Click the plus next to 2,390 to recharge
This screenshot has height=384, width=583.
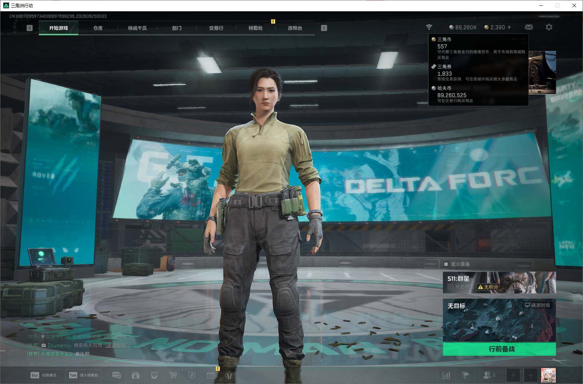tap(509, 27)
